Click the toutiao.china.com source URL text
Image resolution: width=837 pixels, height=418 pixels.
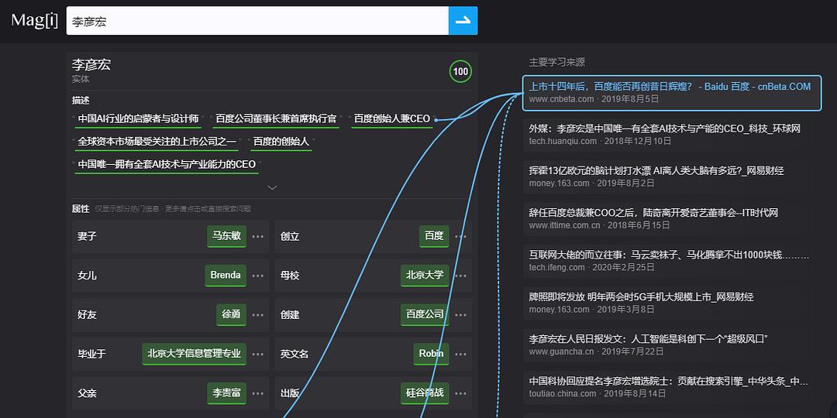pos(563,394)
